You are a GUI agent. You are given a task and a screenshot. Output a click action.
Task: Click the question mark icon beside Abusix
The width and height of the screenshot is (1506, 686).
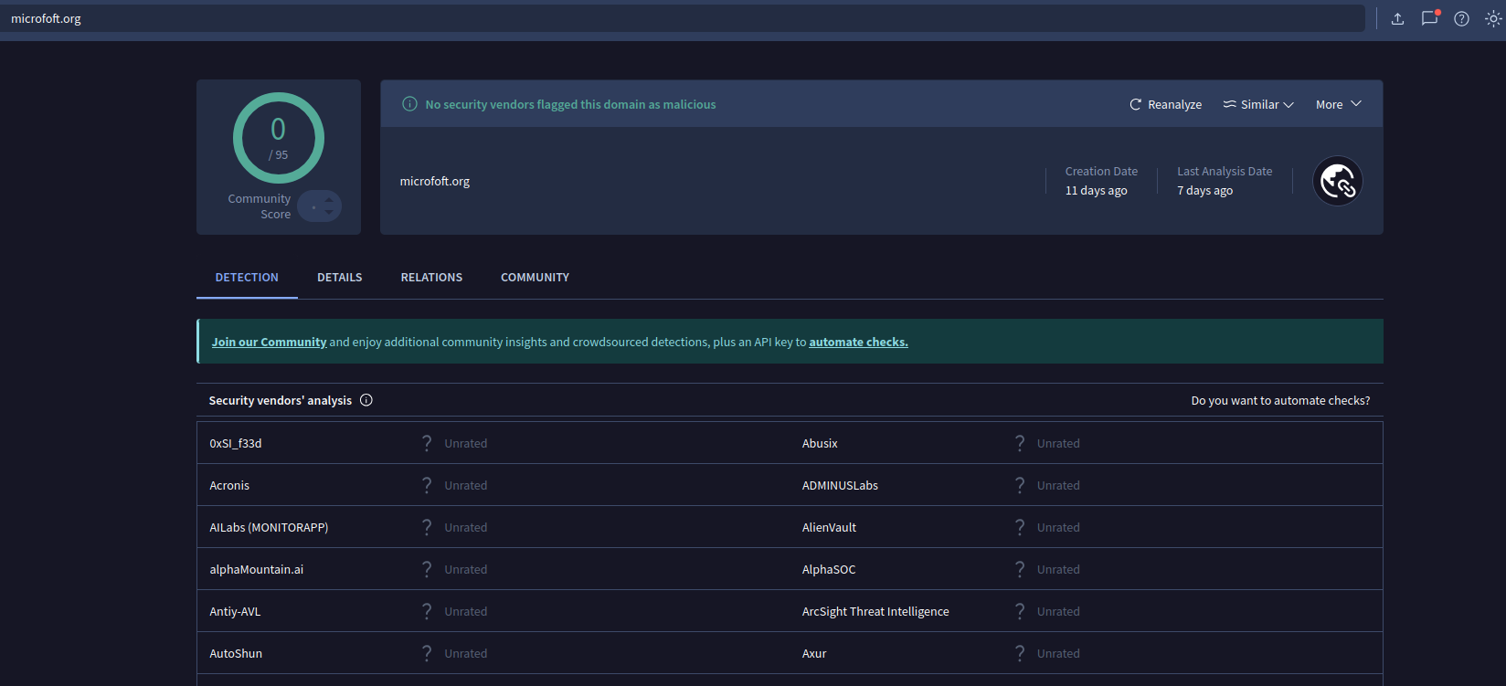click(1020, 443)
